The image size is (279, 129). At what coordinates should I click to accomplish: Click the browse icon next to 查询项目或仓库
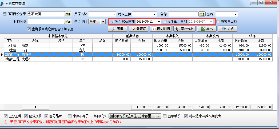pyautogui.click(x=67, y=14)
